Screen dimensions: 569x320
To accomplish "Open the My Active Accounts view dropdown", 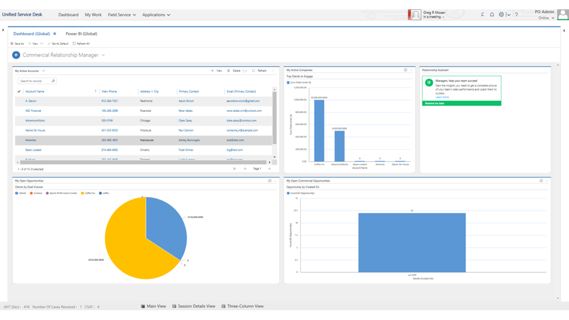I will pyautogui.click(x=44, y=71).
